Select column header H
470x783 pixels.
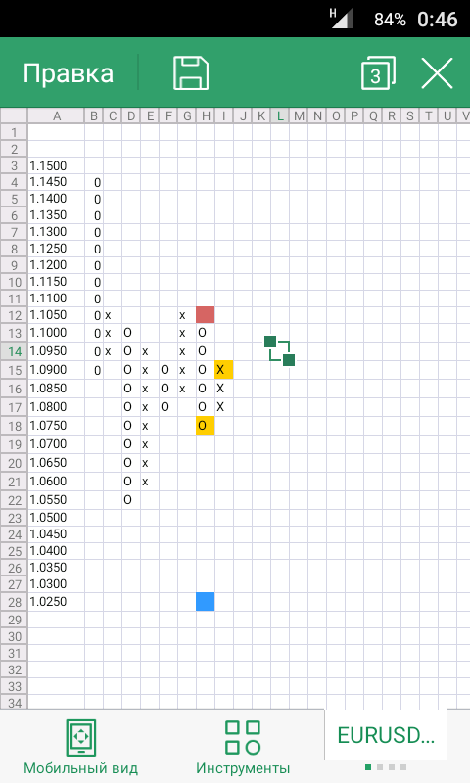(206, 115)
